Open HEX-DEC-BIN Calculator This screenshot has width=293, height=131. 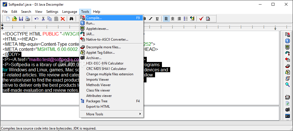pos(111,63)
